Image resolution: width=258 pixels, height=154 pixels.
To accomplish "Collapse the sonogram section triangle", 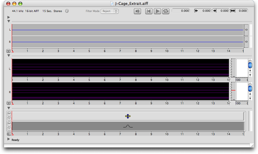I will tap(9, 56).
